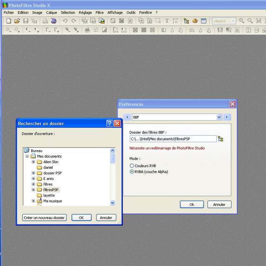This screenshot has height=266, width=266.
Task: Click the blue Scanner import icon
Action: tap(54, 21)
